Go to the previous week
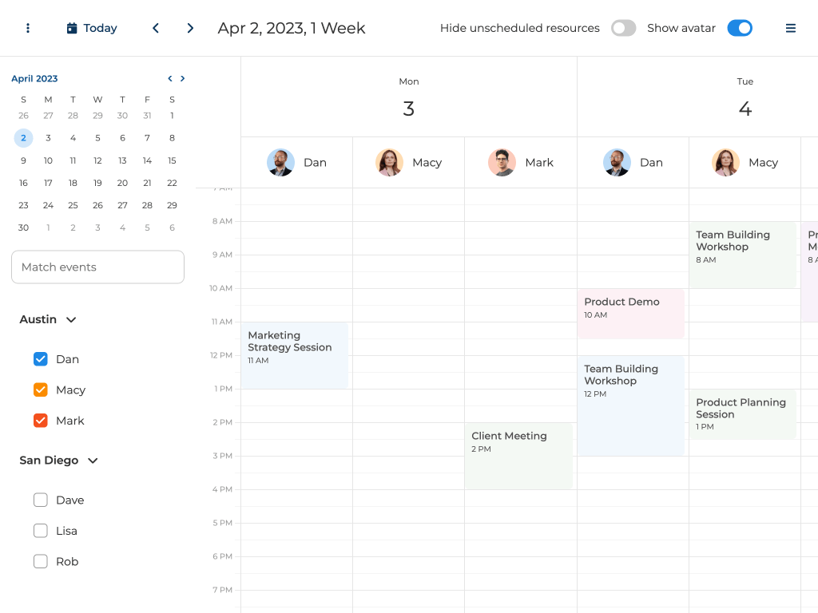The width and height of the screenshot is (818, 613). 156,28
